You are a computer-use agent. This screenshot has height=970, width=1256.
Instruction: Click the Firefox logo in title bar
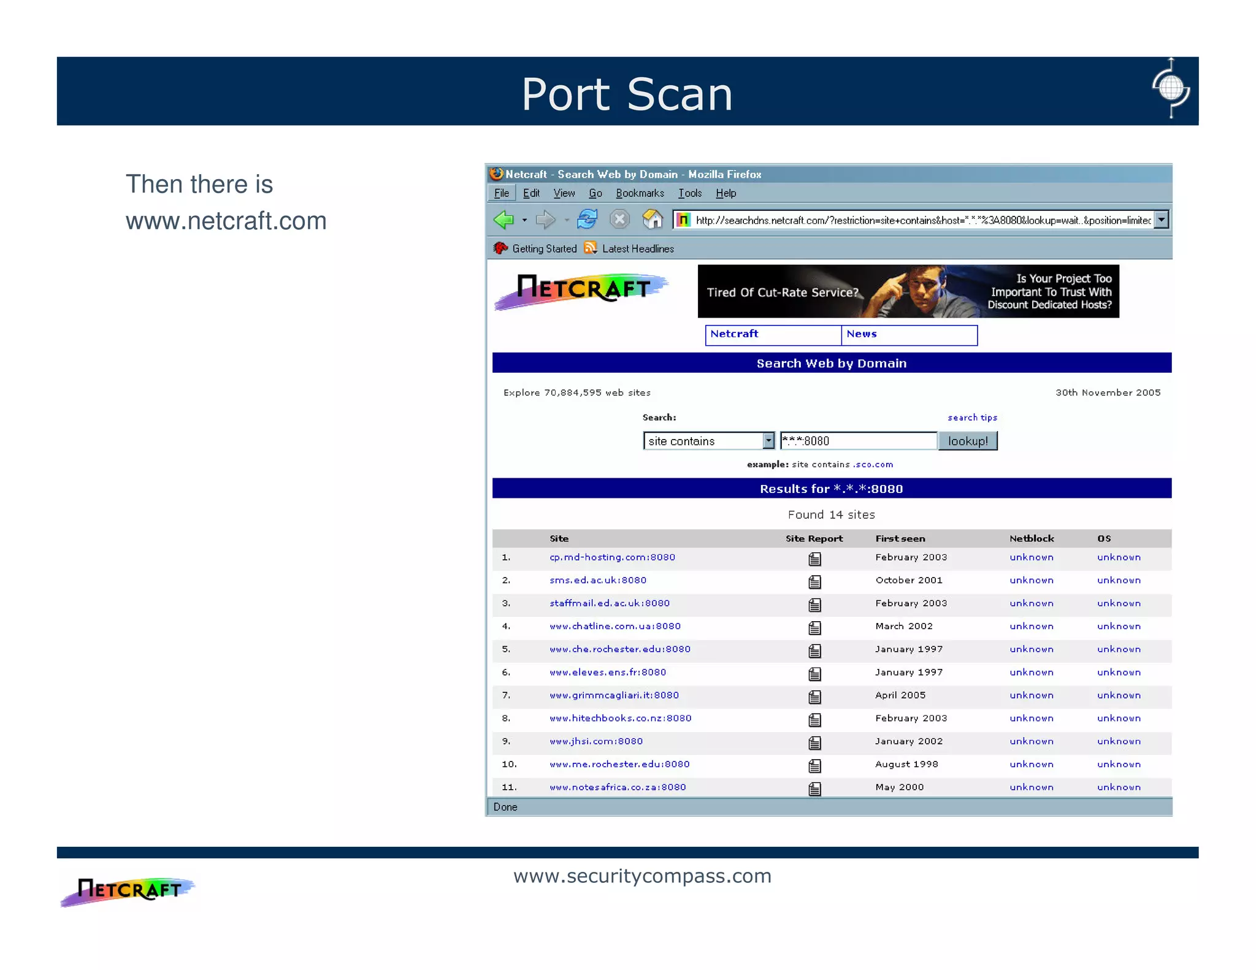496,174
